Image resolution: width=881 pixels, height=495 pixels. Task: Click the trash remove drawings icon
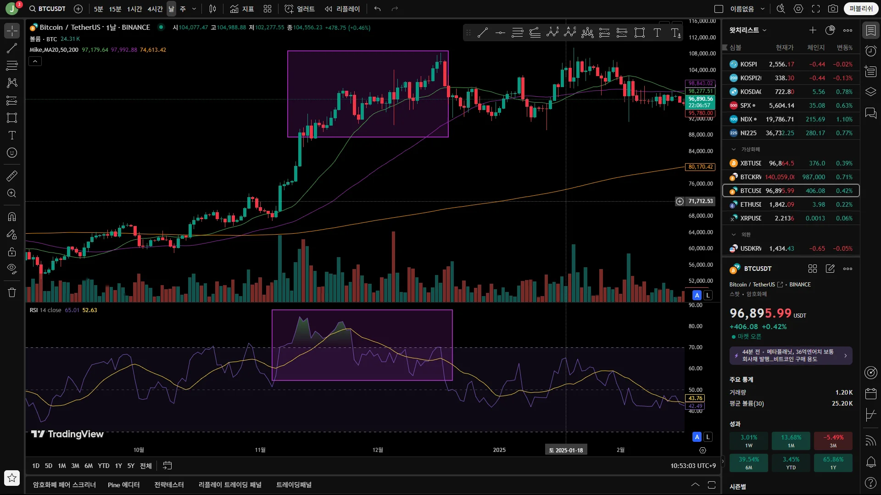tap(12, 292)
